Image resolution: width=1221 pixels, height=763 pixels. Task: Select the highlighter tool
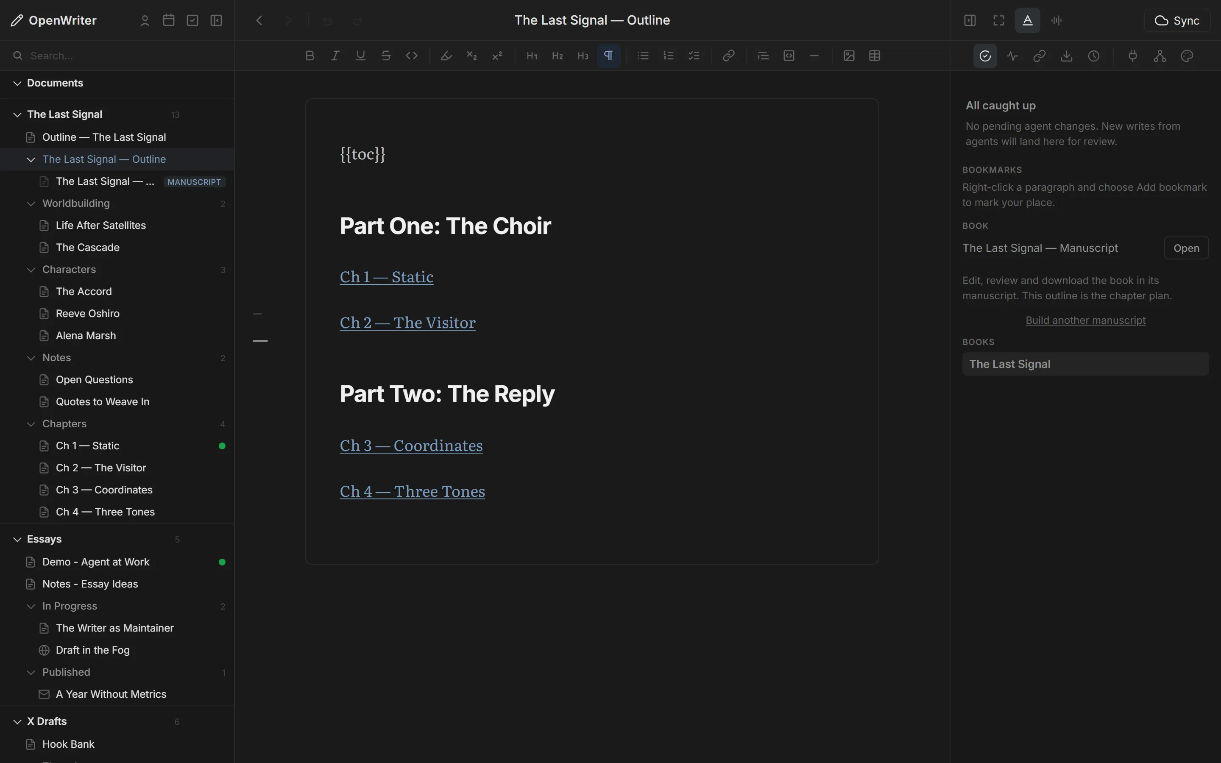(446, 56)
